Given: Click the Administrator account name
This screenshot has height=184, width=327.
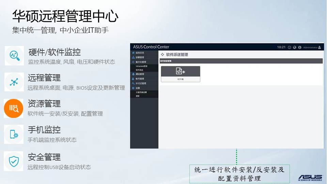Looking at the screenshot, I should (x=310, y=48).
